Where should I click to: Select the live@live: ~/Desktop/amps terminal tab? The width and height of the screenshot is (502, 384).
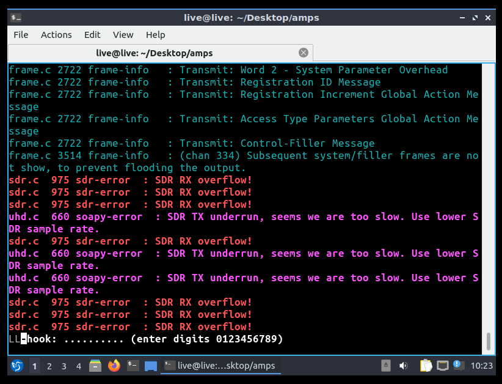point(161,53)
